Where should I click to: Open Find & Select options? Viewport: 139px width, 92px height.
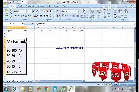tap(126, 14)
